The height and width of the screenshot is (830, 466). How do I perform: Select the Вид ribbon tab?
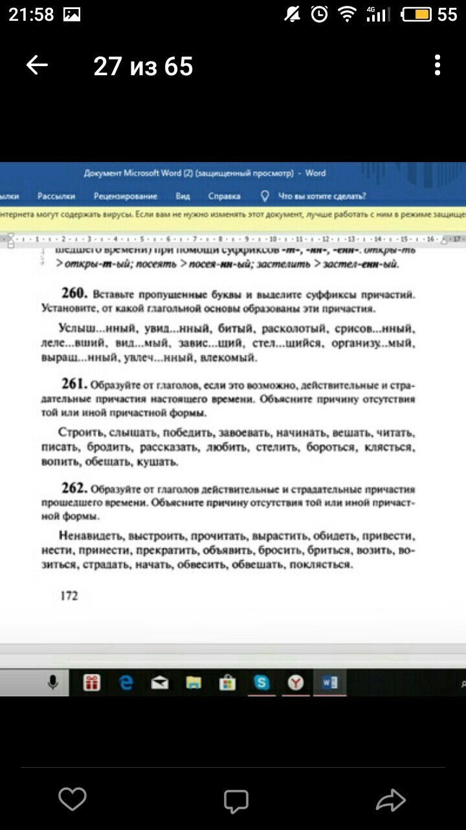tap(183, 196)
